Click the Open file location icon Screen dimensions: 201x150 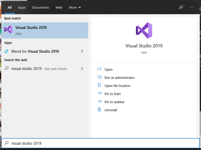tap(99, 85)
